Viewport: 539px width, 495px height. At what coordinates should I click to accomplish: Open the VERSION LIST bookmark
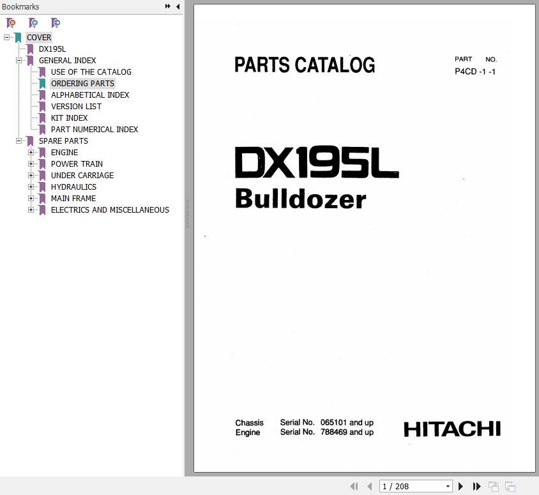[x=76, y=107]
